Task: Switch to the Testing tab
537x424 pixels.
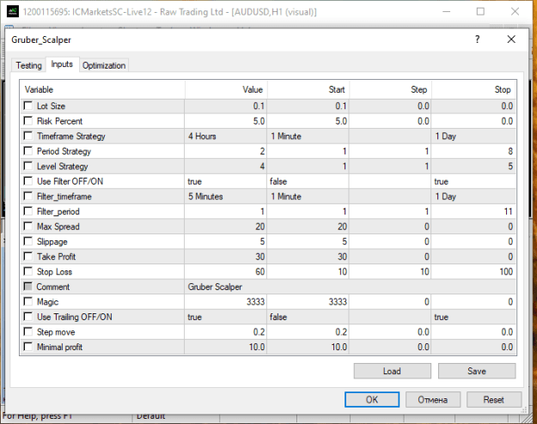Action: point(28,65)
